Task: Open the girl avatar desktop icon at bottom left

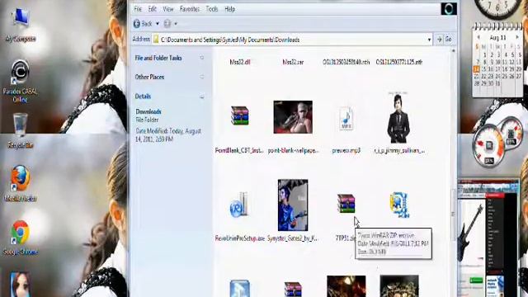Action: pos(20,285)
